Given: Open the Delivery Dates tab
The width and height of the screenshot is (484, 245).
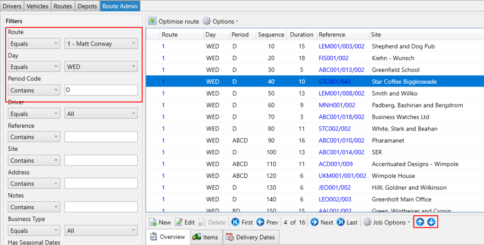Looking at the screenshot, I should pyautogui.click(x=250, y=237).
